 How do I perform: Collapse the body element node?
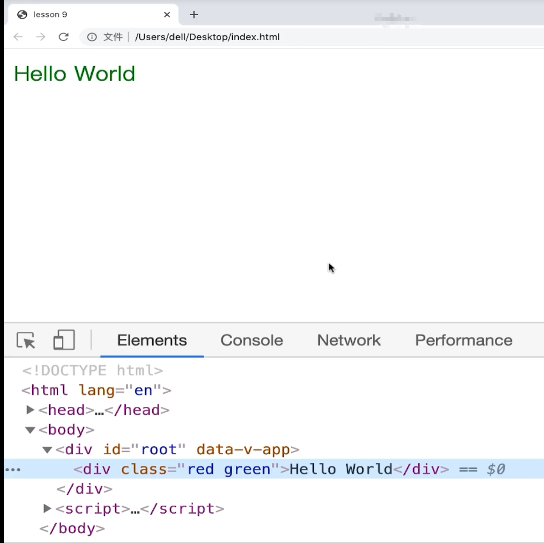[30, 430]
